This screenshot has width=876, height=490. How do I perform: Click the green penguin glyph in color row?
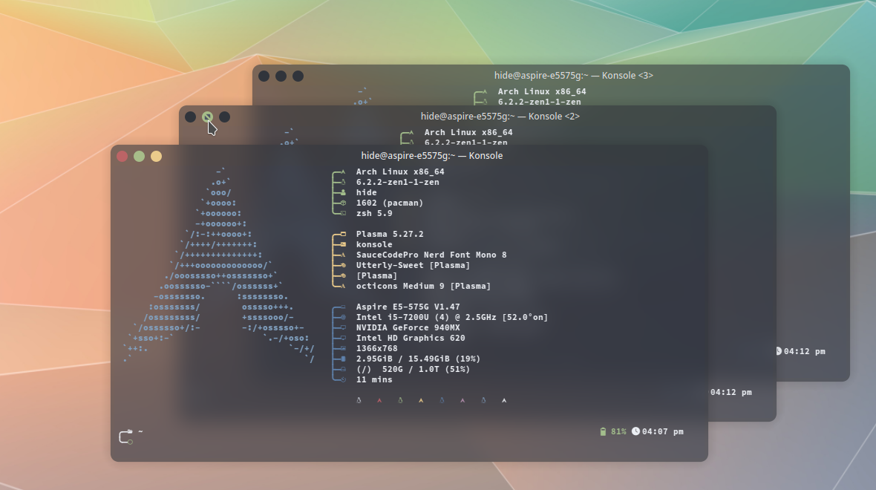coord(400,400)
